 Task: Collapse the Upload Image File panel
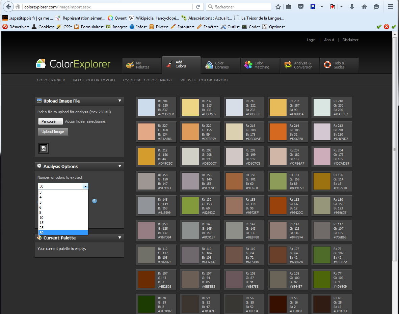119,101
